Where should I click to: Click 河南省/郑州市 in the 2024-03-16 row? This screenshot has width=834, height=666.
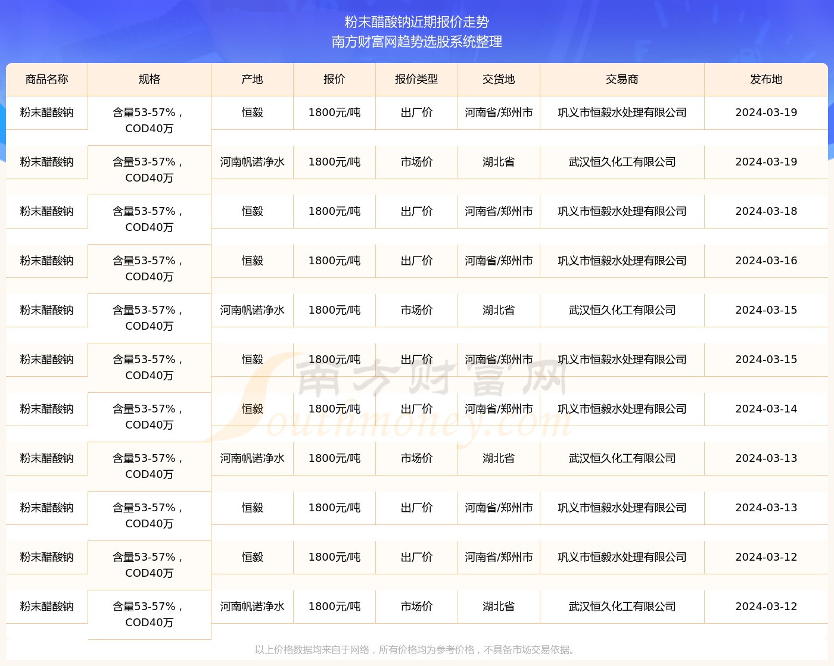tap(499, 261)
